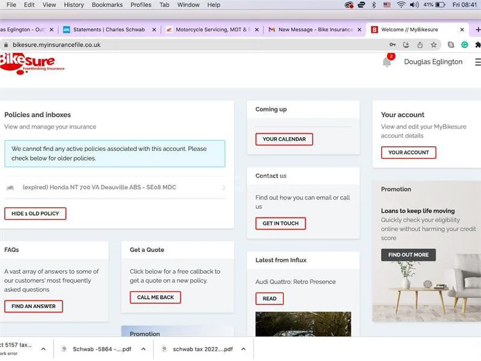The height and width of the screenshot is (361, 481).
Task: Expand options for Schwab -5864 download
Action: pos(143,349)
